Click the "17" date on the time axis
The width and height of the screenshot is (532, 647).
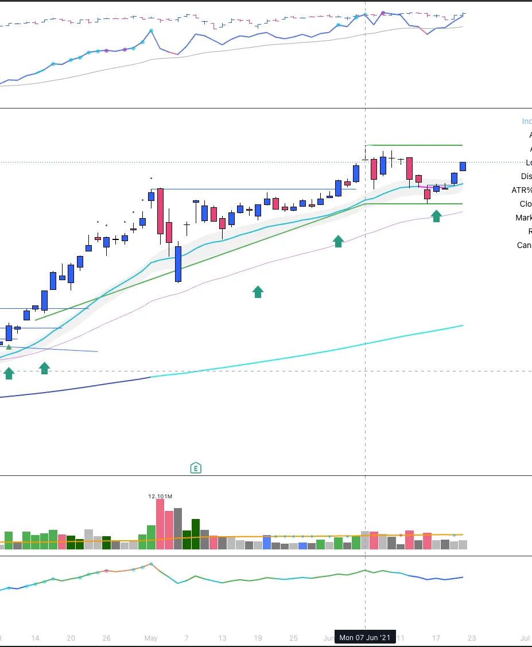point(436,638)
